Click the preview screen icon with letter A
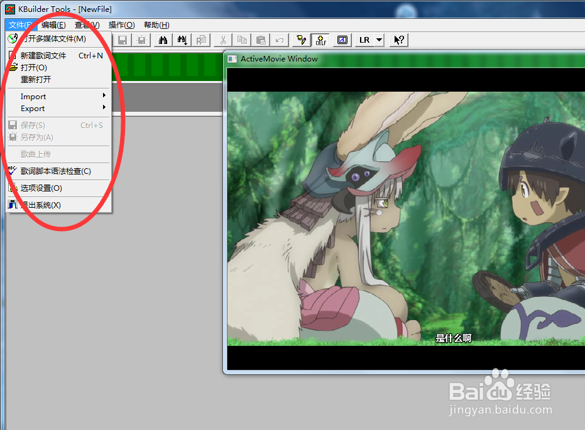Image resolution: width=585 pixels, height=430 pixels. 342,40
